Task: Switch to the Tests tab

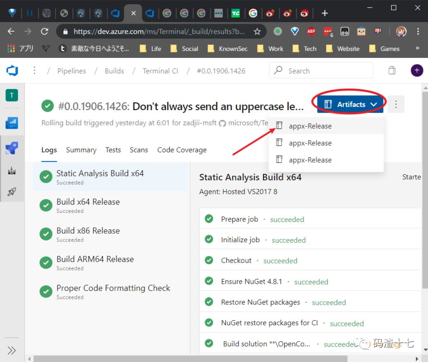Action: point(113,150)
